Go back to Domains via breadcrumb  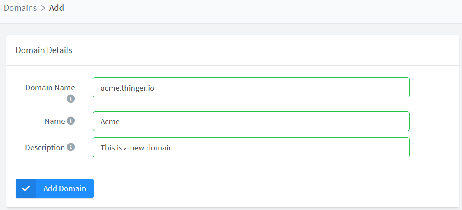(20, 8)
